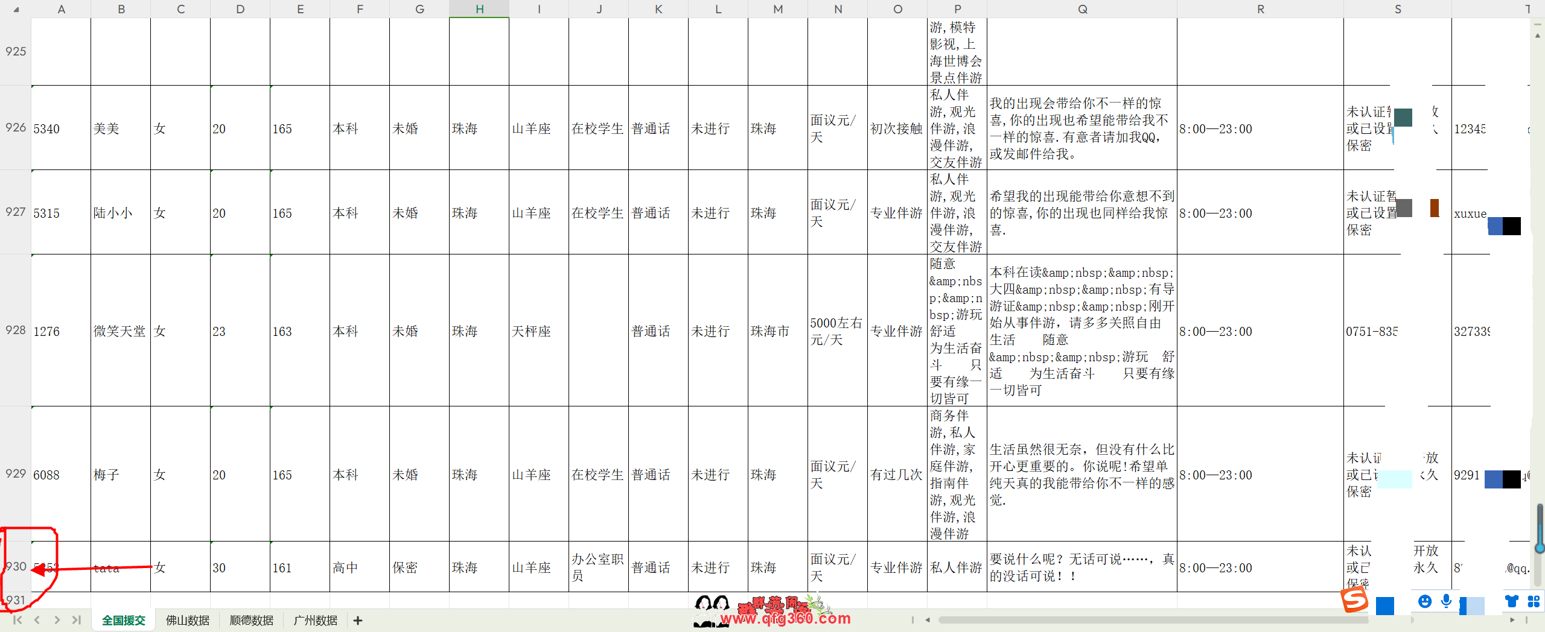Viewport: 1545px width, 632px height.
Task: Open the IME toolbox grid icon
Action: tap(1534, 601)
